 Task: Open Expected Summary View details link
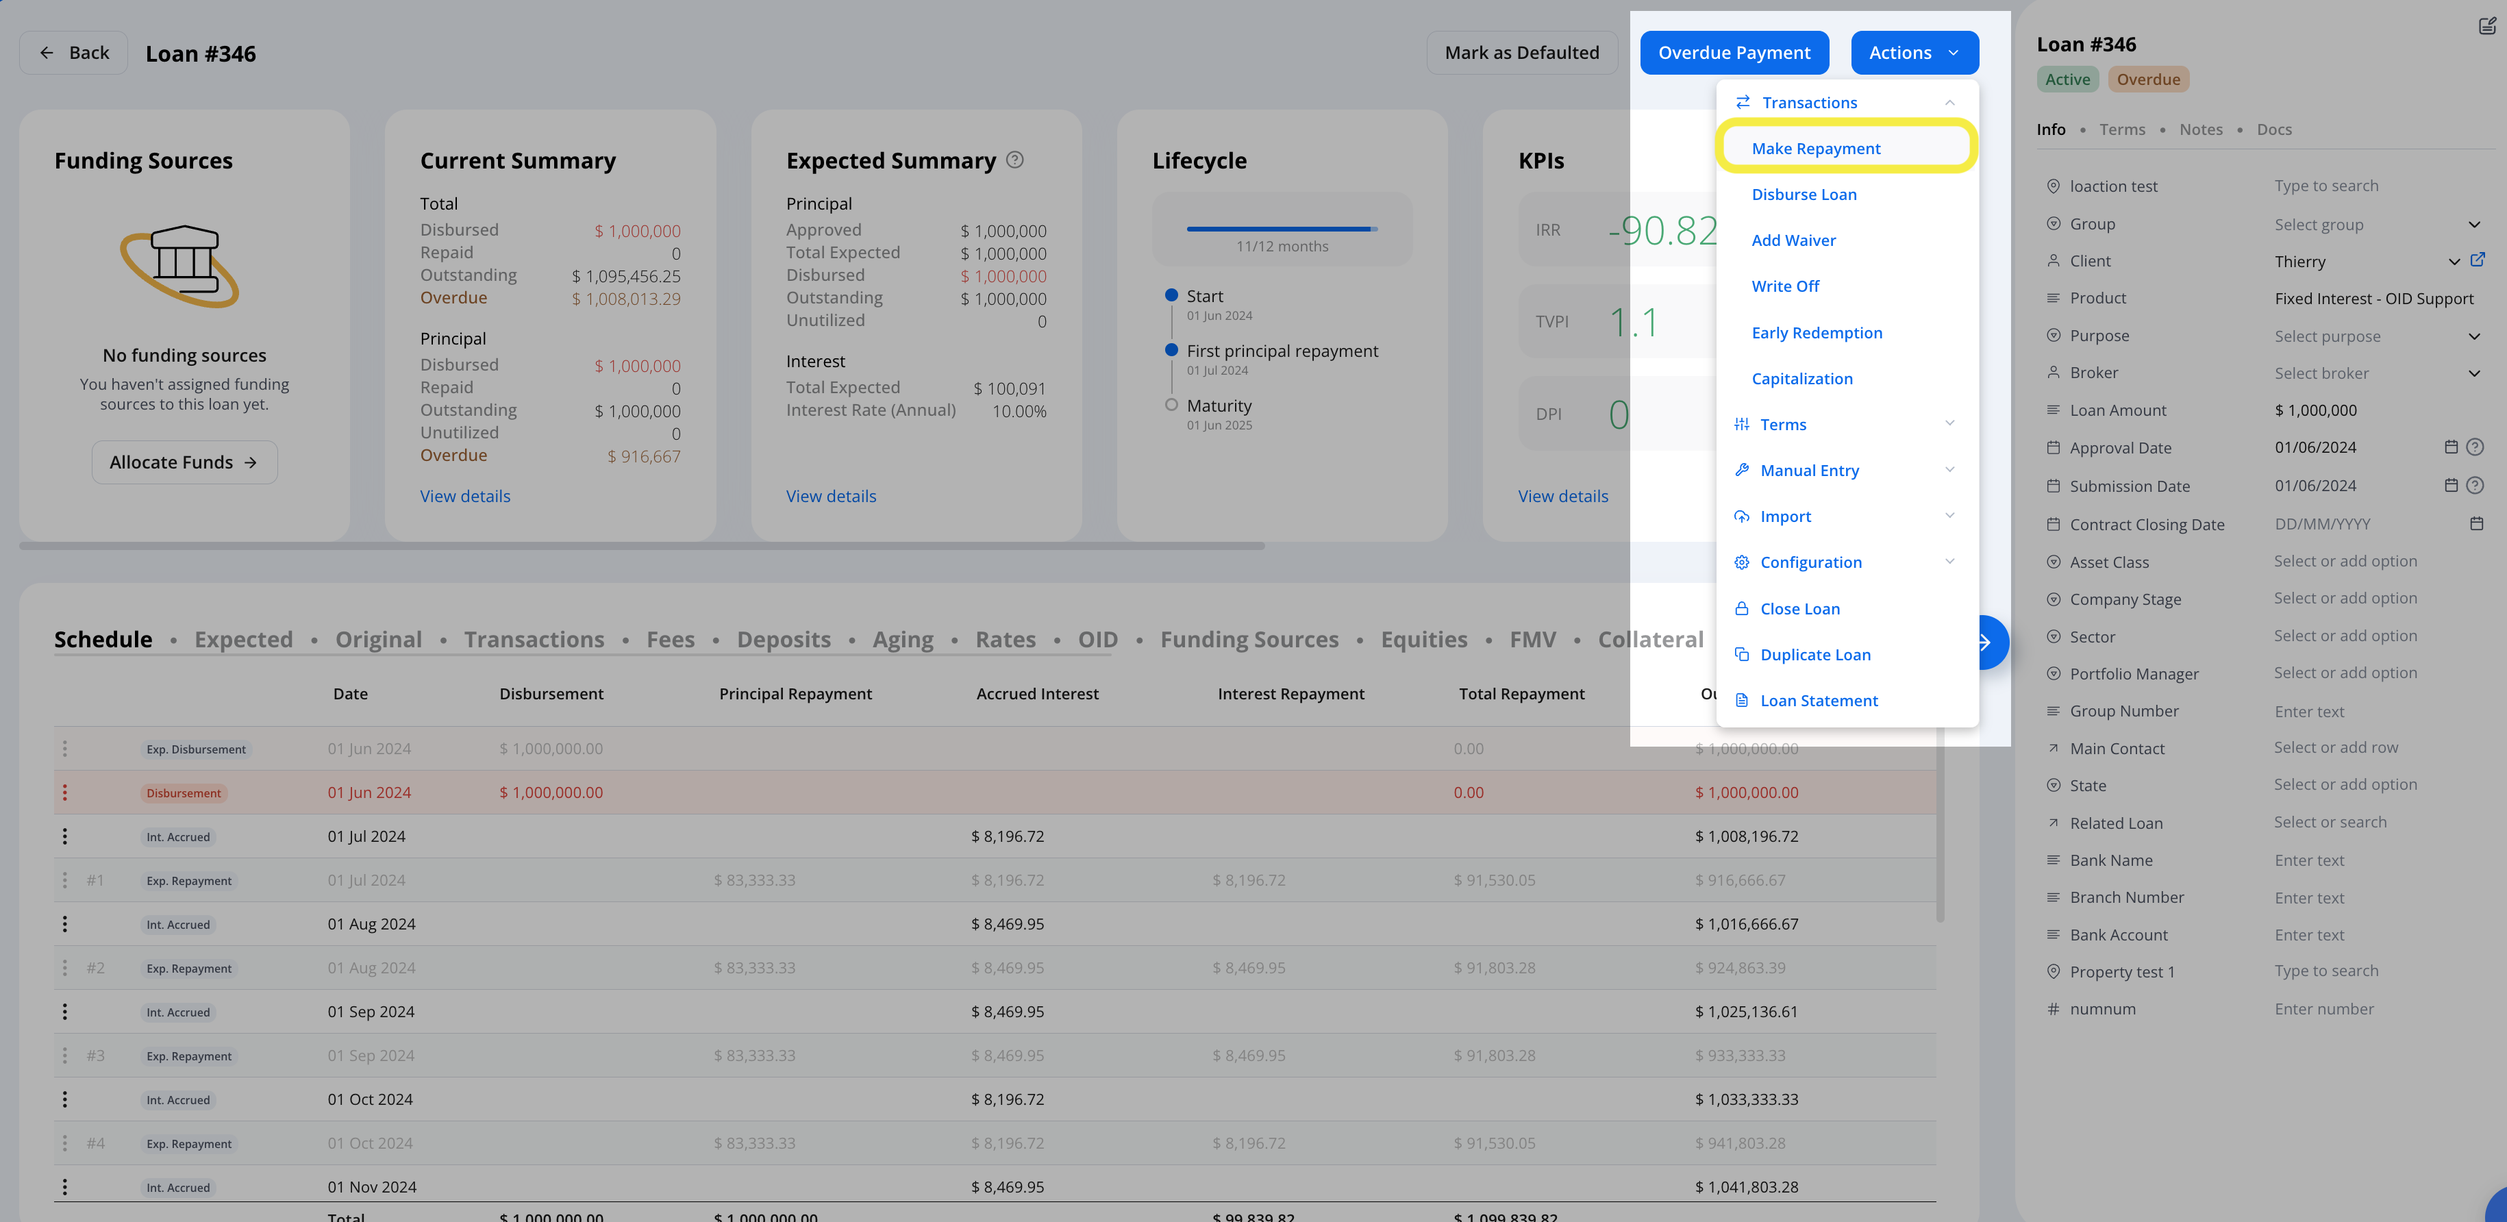coord(830,496)
